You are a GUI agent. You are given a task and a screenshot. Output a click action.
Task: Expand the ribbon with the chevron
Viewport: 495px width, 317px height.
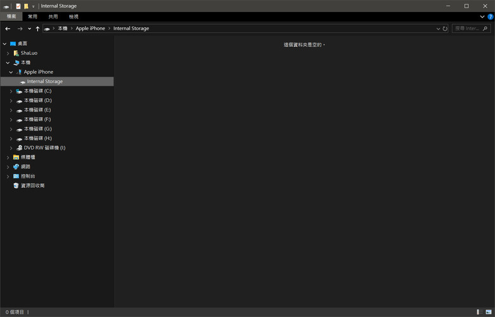482,16
